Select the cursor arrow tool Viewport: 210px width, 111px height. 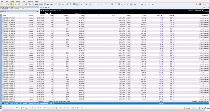click(x=91, y=4)
